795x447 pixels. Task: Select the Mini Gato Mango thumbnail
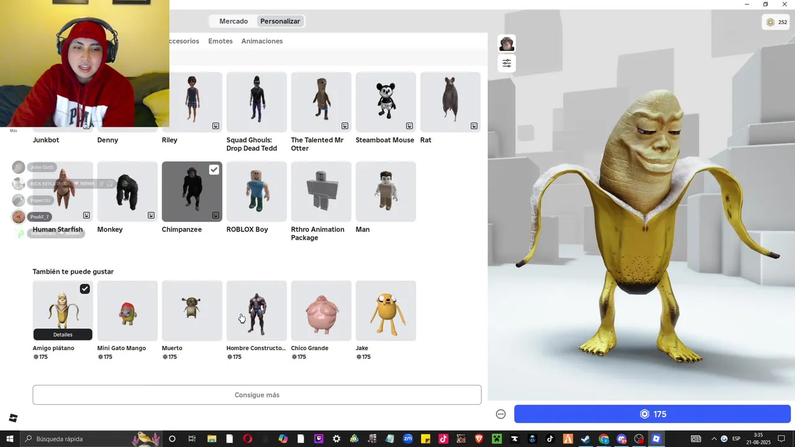click(127, 310)
